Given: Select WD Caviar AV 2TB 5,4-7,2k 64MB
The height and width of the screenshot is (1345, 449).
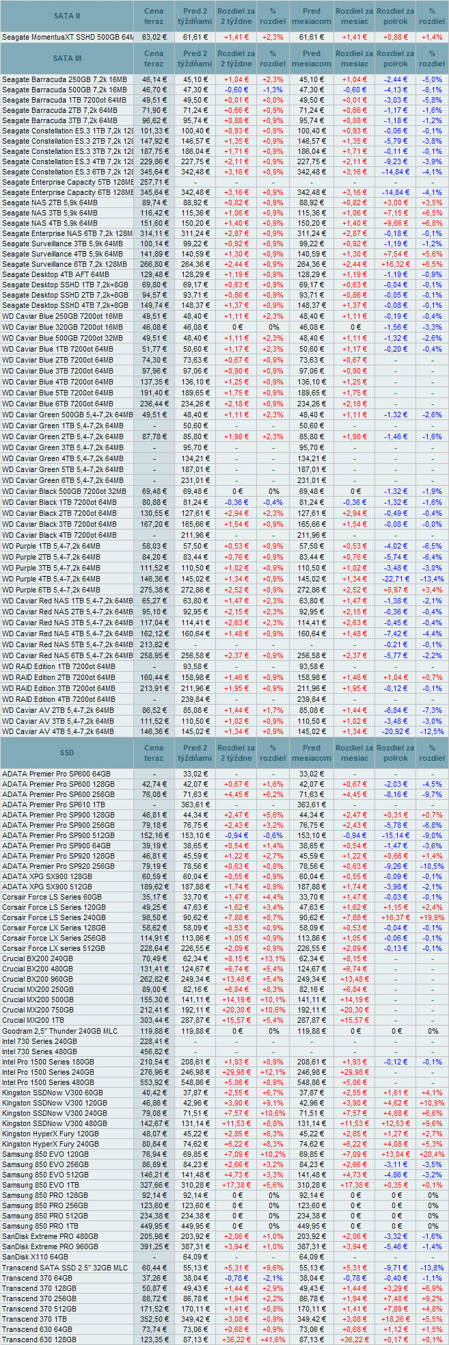Looking at the screenshot, I should [57, 710].
